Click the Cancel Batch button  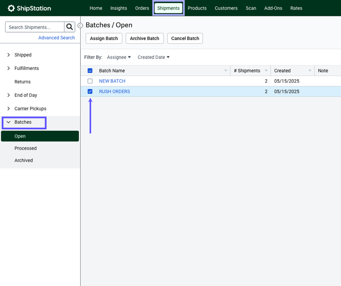185,38
